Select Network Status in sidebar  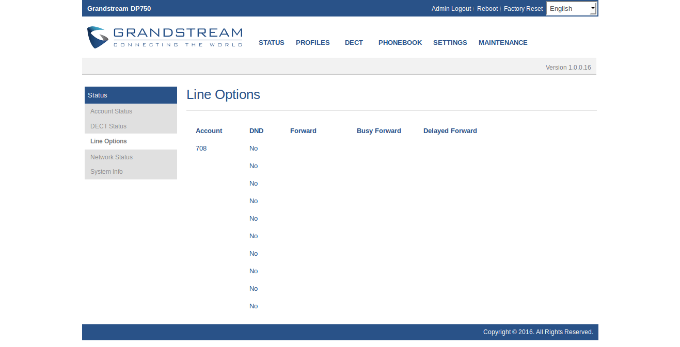[x=111, y=157]
